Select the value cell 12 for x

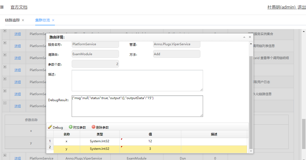[x=150, y=141]
